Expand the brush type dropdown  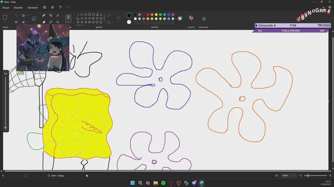(x=68, y=22)
